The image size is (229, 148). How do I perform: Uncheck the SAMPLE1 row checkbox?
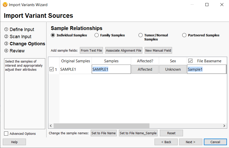coord(52,69)
